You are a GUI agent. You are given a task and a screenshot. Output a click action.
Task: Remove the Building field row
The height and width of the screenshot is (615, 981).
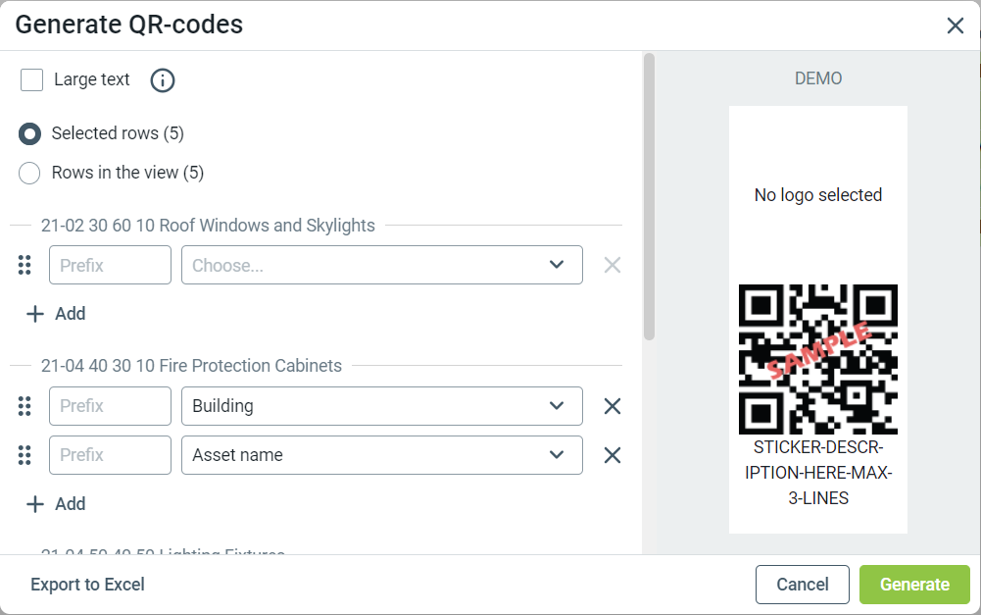[x=613, y=406]
